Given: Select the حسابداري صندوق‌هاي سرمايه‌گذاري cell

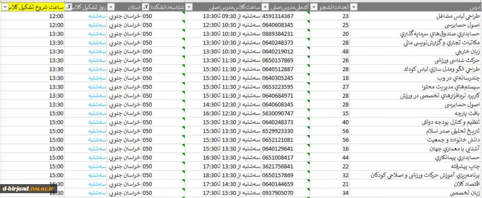Looking at the screenshot, I should point(416,34).
